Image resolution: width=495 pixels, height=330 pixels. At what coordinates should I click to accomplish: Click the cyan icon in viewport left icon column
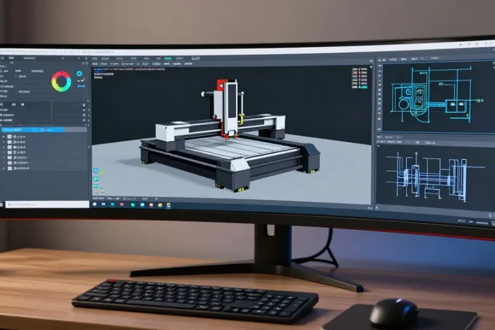[96, 179]
